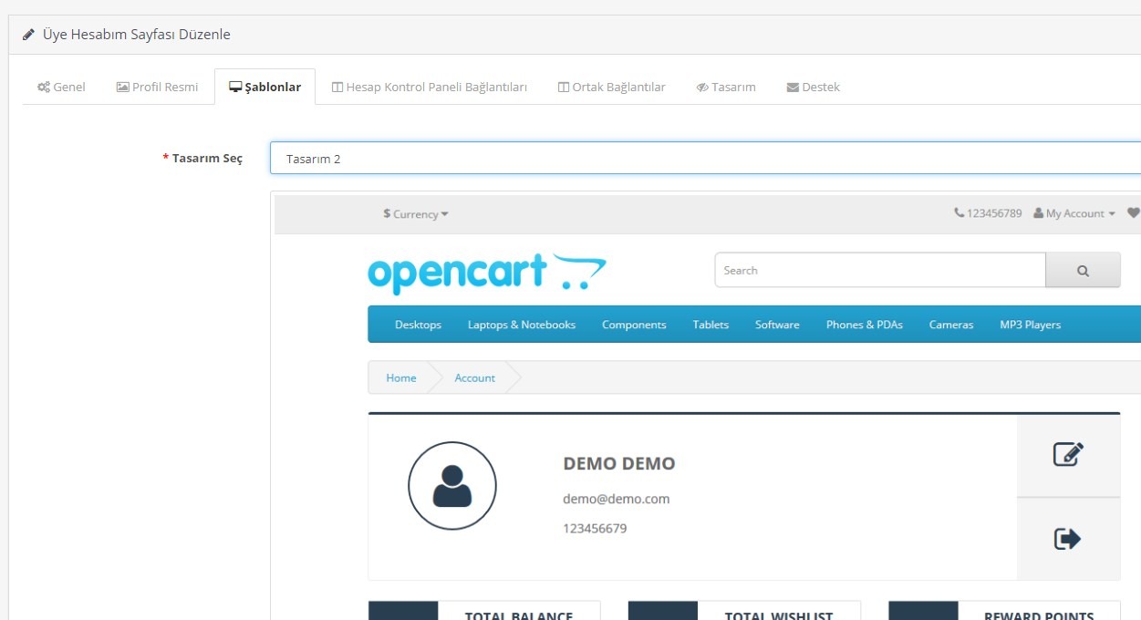Open Phones & PDAs category
This screenshot has width=1141, height=620.
[x=865, y=325]
